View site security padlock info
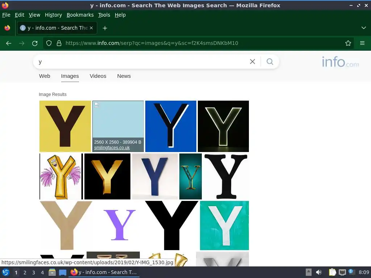 59,43
